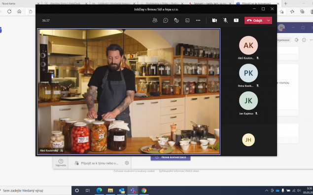
Task: Select the JK participant avatar
Action: tap(248, 101)
